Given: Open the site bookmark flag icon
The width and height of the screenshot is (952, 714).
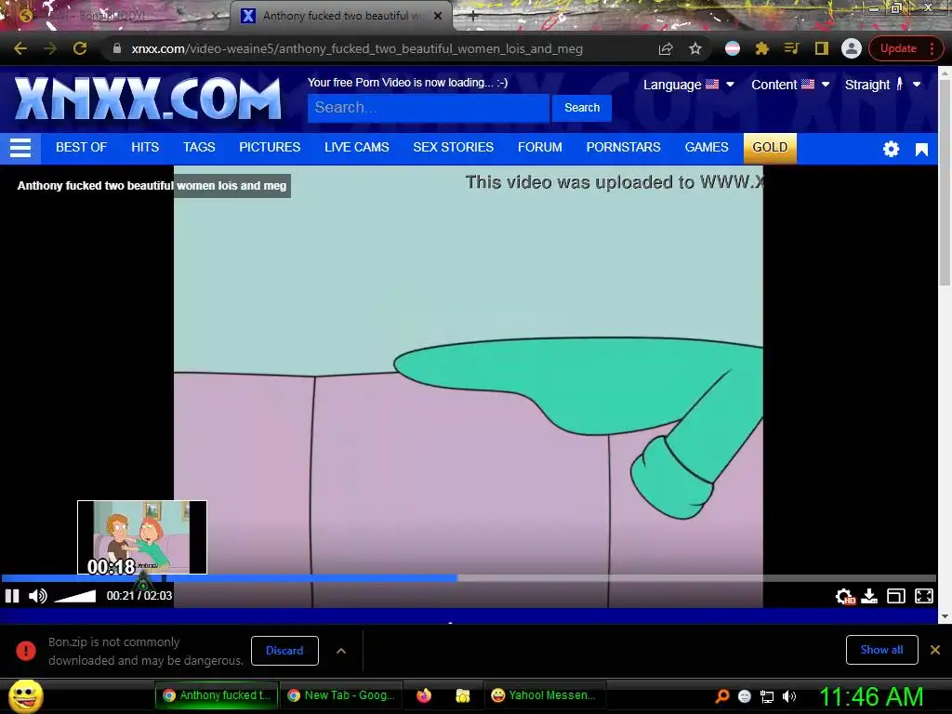Looking at the screenshot, I should tap(921, 150).
